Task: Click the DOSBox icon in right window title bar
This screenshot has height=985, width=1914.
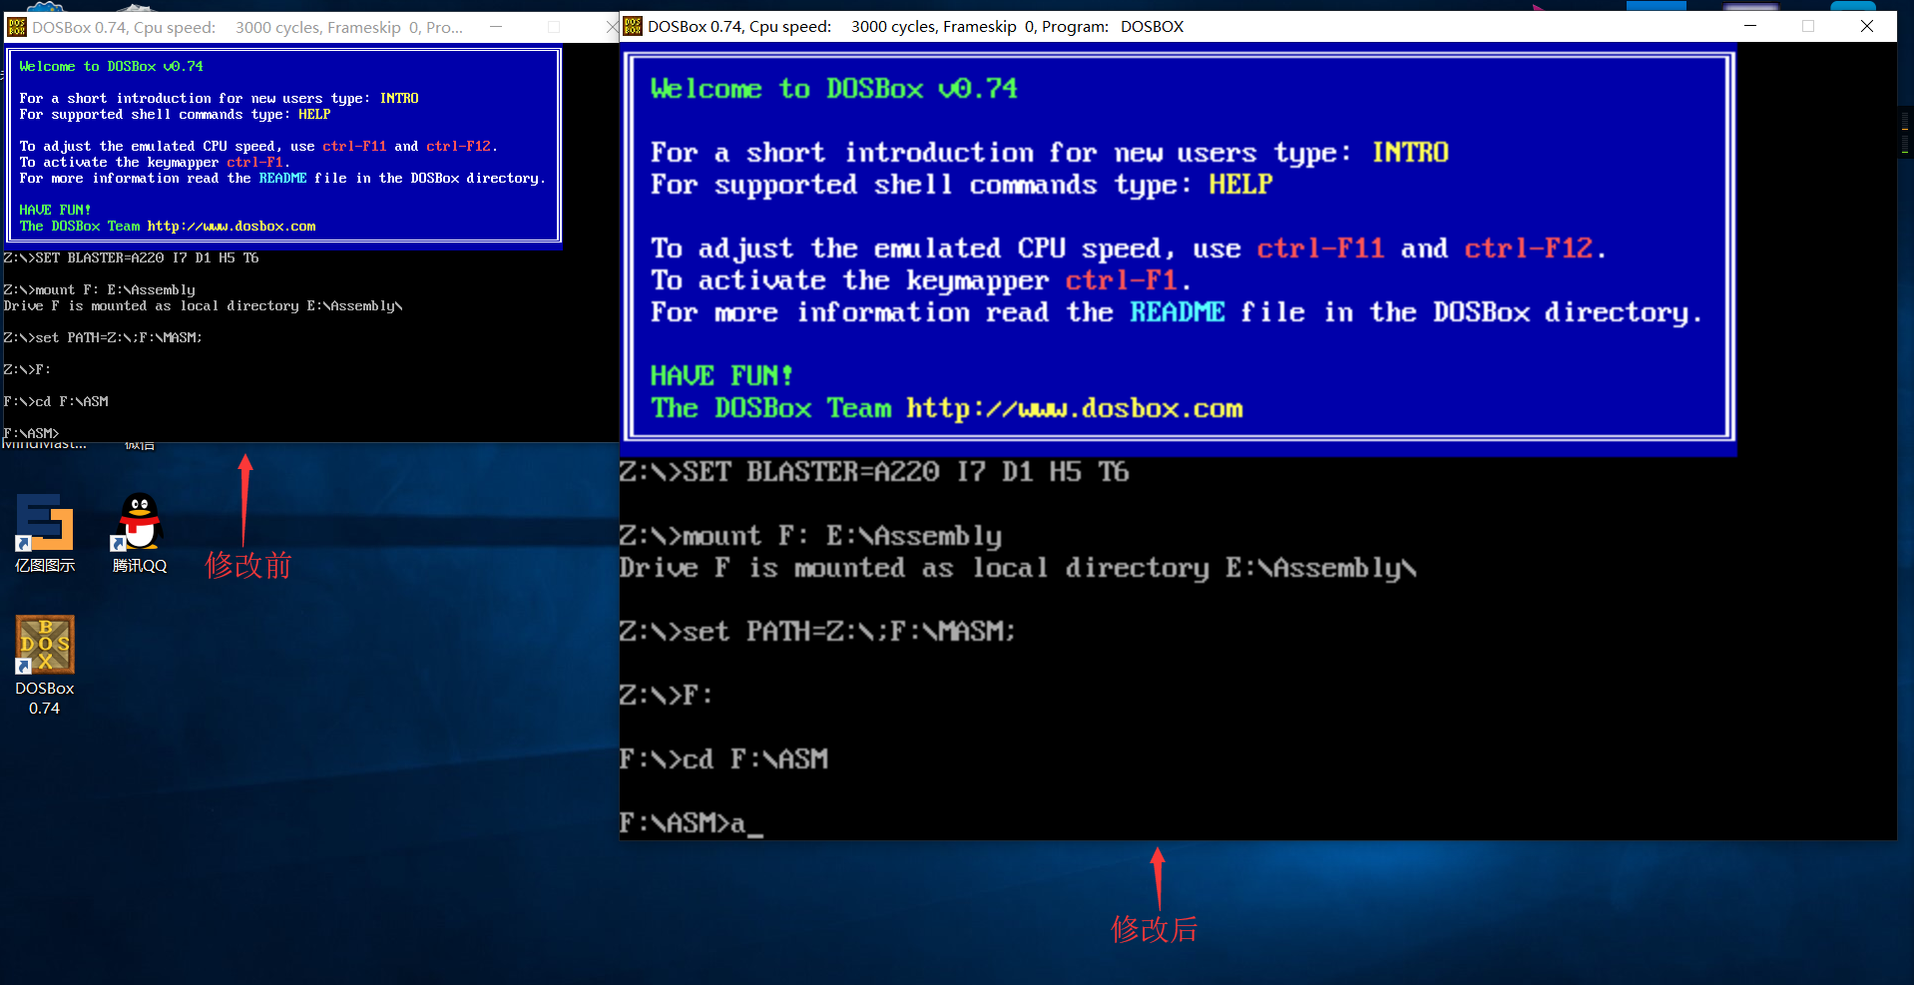Action: click(x=633, y=27)
